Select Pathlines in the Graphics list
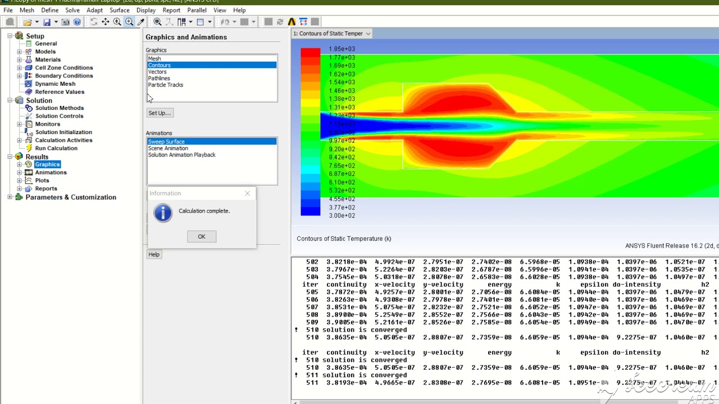 pyautogui.click(x=212, y=79)
